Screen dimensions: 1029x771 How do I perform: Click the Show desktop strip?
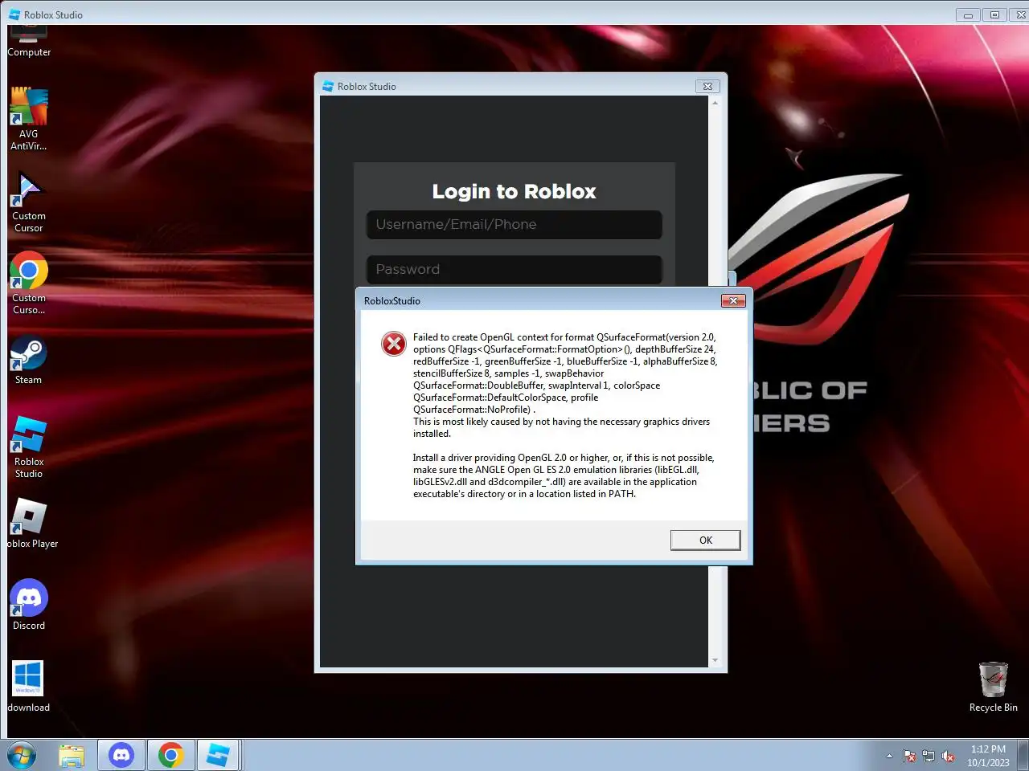click(x=1023, y=755)
